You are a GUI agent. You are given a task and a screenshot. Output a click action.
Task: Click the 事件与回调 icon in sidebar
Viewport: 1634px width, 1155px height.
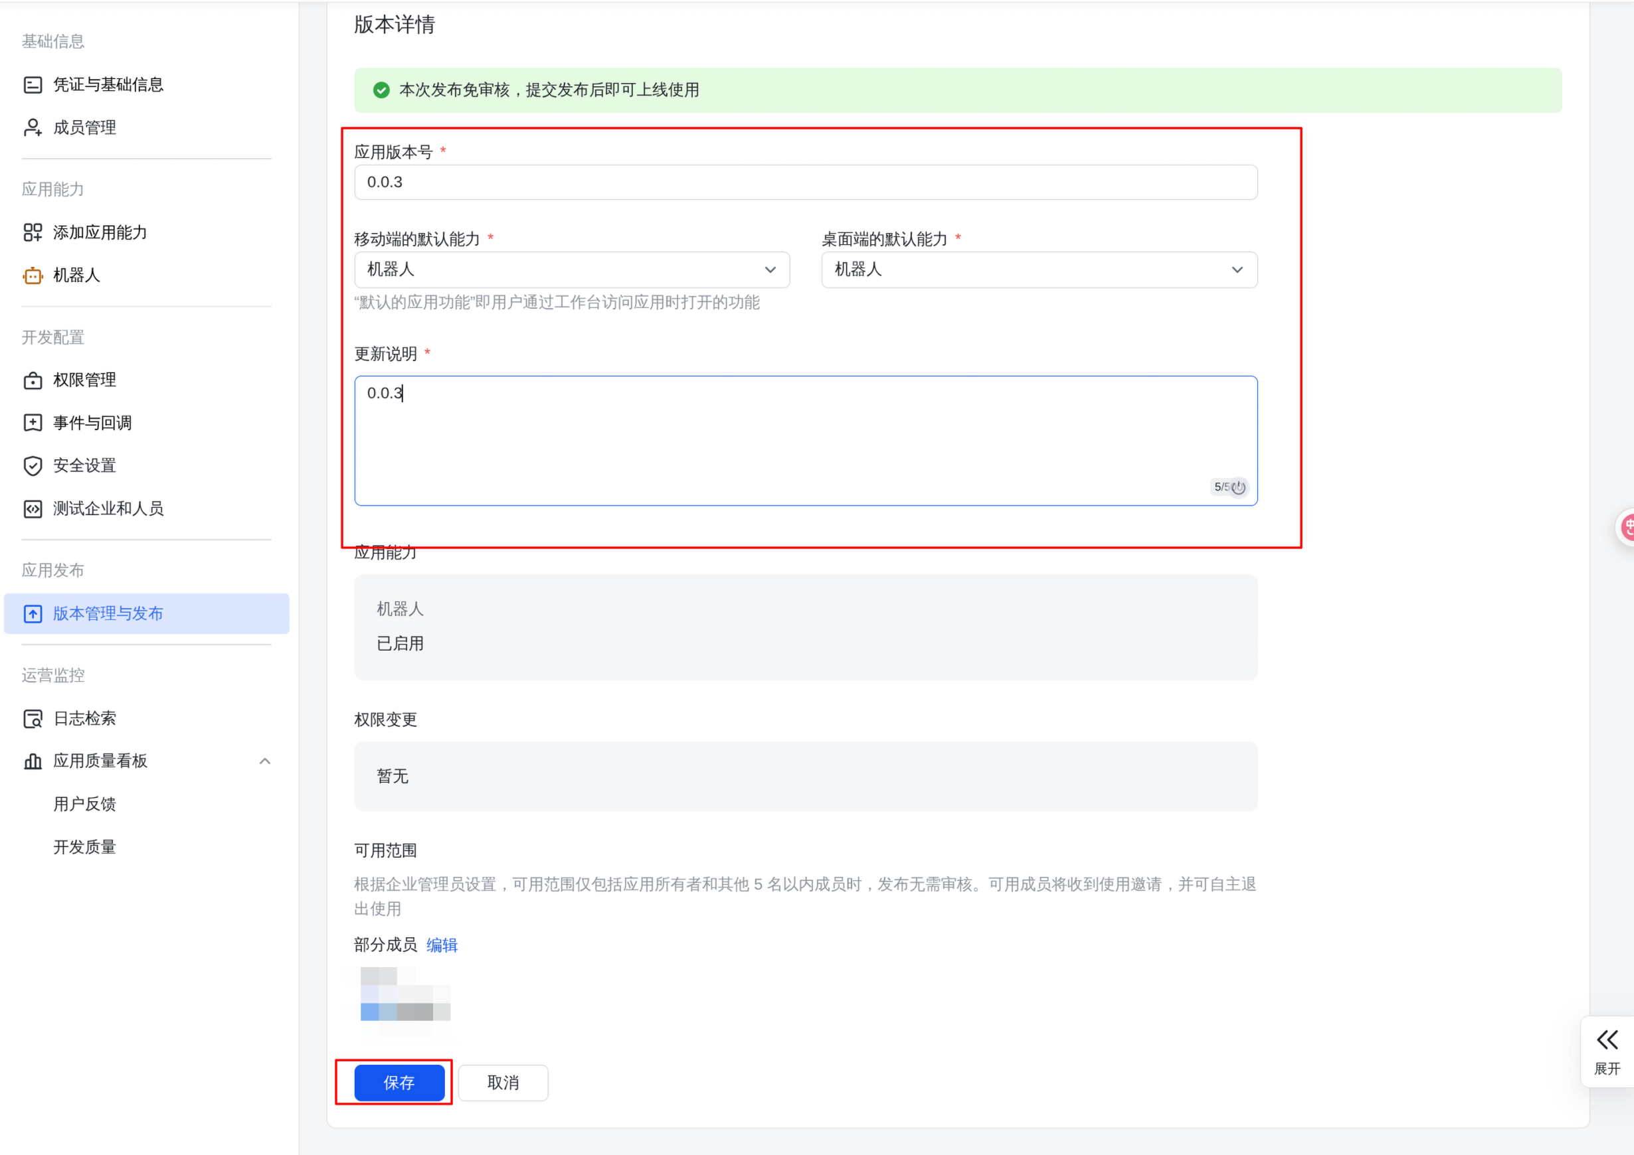click(33, 424)
